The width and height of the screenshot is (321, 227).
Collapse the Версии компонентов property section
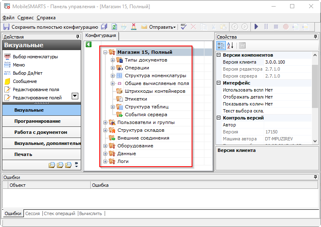(219, 55)
